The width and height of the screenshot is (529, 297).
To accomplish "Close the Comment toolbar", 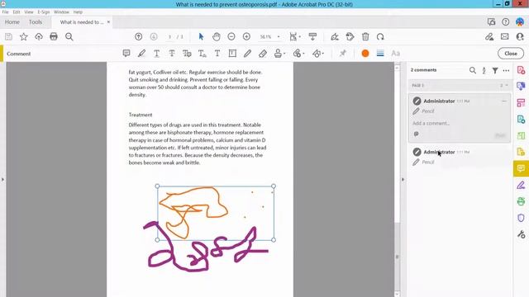I will 511,54.
